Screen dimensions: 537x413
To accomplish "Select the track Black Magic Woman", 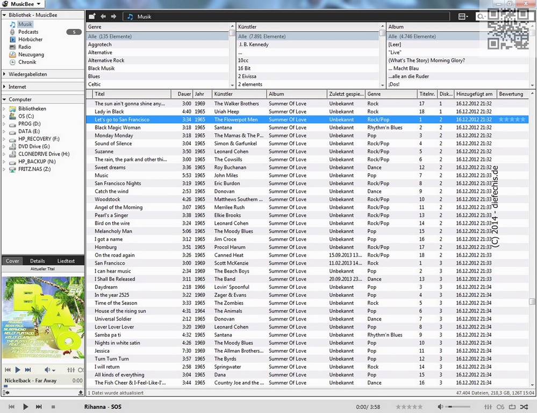I will tap(307, 127).
